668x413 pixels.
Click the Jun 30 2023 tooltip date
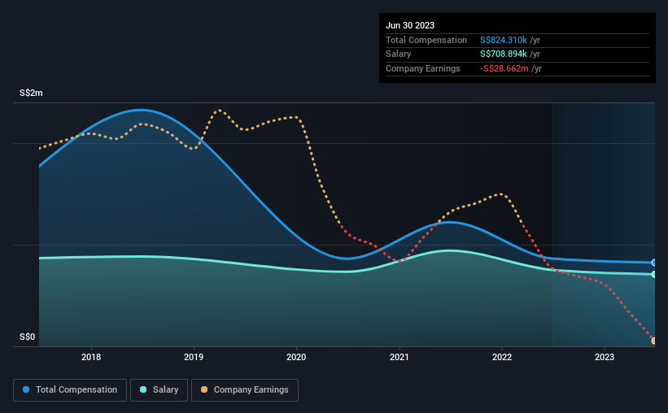410,25
